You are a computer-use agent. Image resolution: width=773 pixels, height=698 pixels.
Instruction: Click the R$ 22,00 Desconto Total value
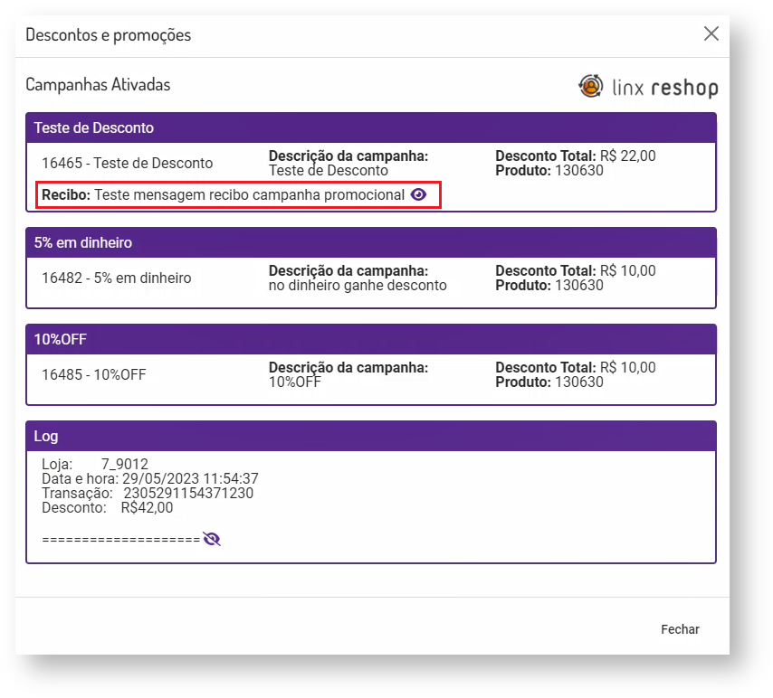627,156
